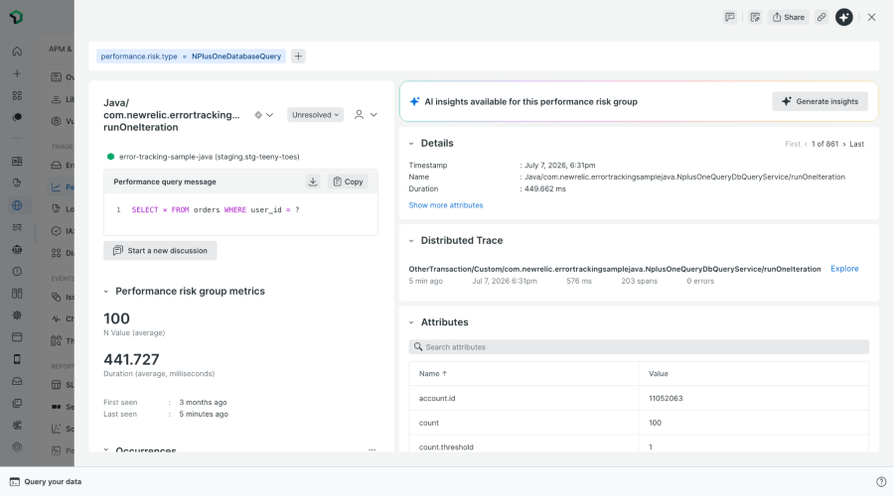Click the NPlusOneDatabaseQuery filter chip
Viewport: 894px width, 496px height.
click(x=191, y=56)
